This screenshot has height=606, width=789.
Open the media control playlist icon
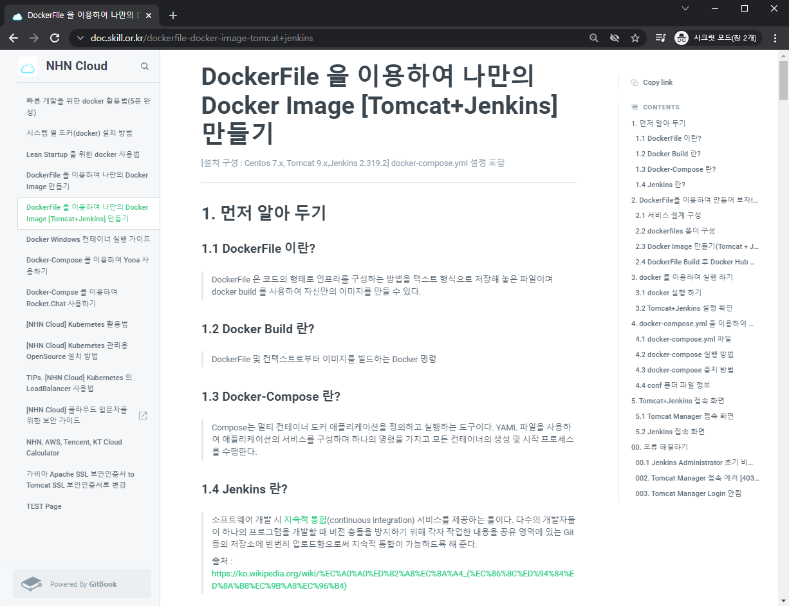pos(660,38)
